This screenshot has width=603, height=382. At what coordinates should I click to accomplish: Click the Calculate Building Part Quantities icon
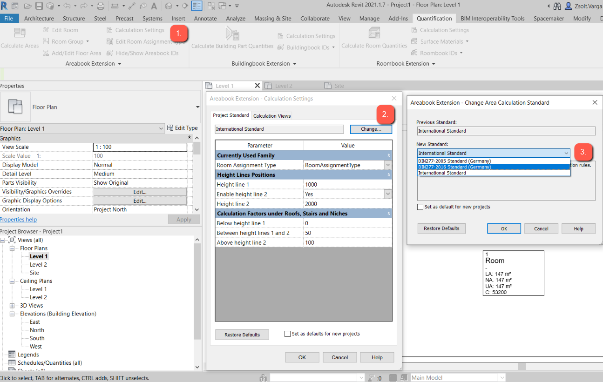[x=232, y=33]
